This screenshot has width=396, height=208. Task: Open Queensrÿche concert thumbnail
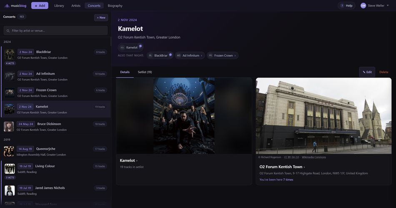(x=9, y=151)
